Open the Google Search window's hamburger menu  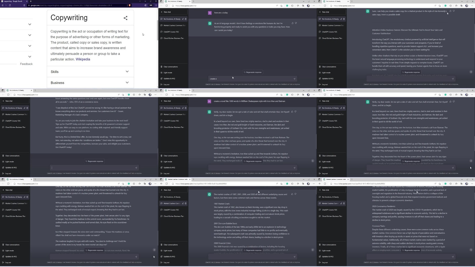pos(156,5)
